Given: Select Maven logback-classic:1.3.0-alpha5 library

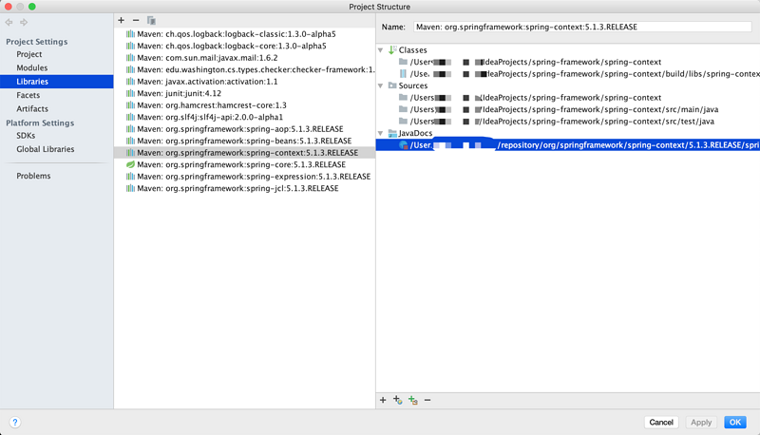Looking at the screenshot, I should pyautogui.click(x=245, y=34).
